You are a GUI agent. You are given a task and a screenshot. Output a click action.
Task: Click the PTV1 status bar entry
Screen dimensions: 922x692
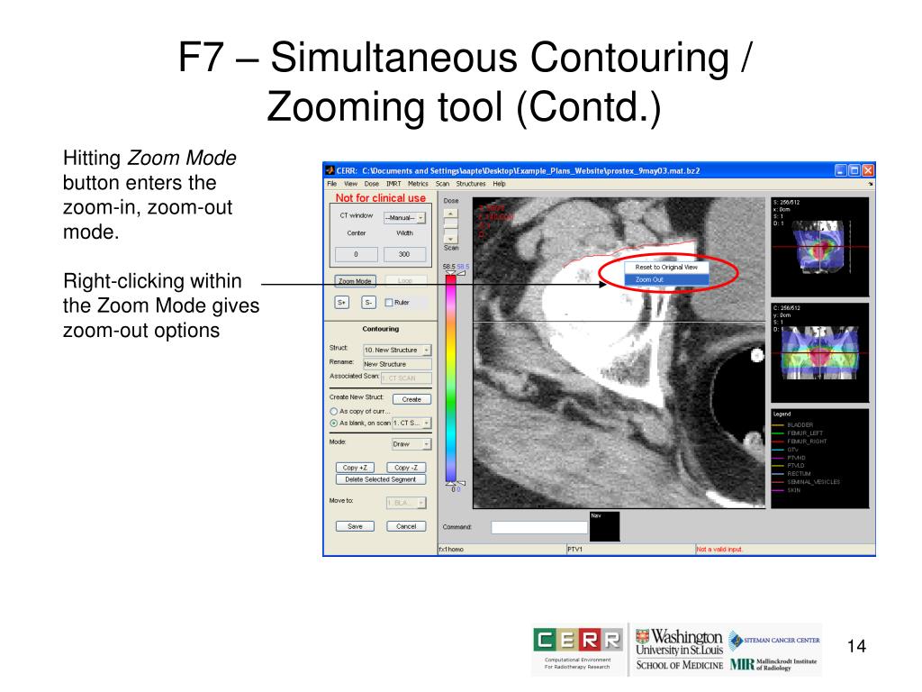tap(574, 549)
